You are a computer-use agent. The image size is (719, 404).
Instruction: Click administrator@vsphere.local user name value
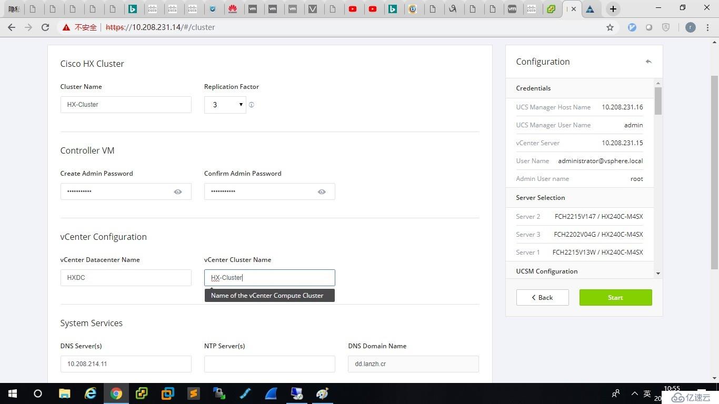(601, 161)
